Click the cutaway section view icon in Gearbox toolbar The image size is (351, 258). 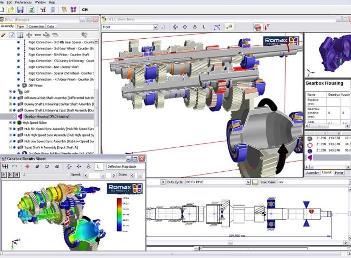click(258, 27)
